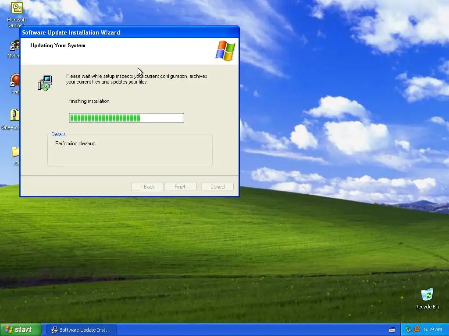449x336 pixels.
Task: Click the setup computer-and-CD icon
Action: pos(45,83)
